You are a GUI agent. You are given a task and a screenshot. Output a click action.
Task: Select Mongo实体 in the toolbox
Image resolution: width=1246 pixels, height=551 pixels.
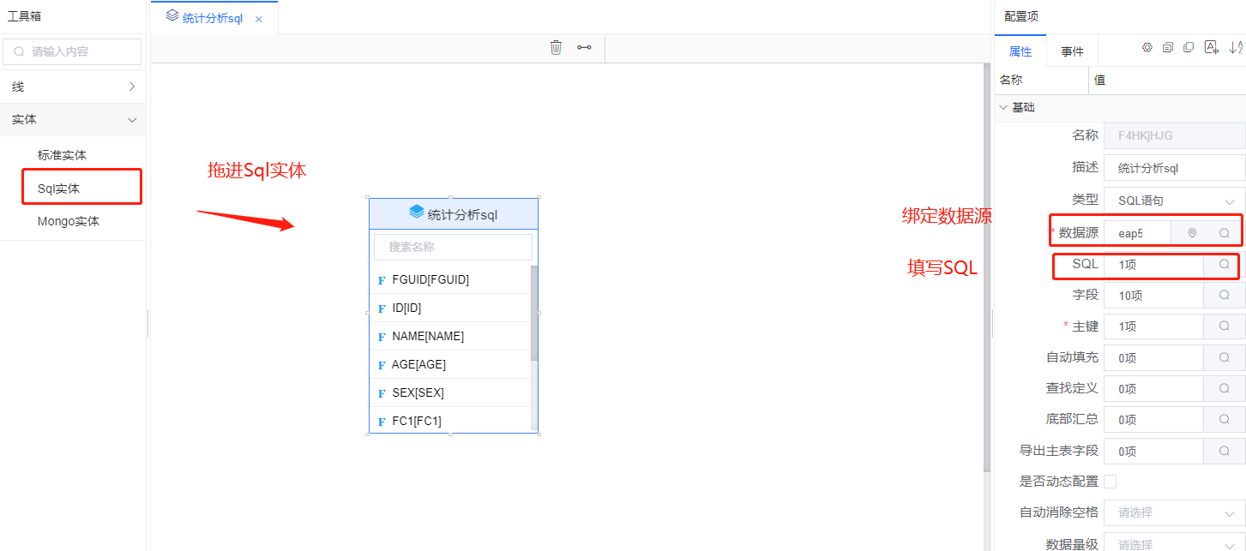69,221
